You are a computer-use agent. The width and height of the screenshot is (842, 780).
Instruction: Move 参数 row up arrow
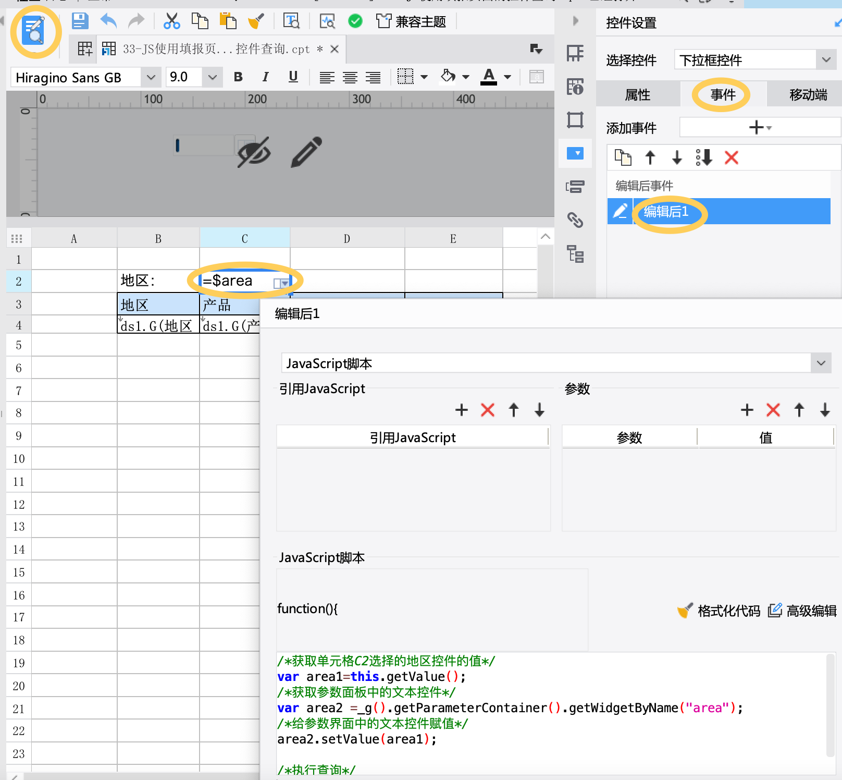click(x=799, y=410)
